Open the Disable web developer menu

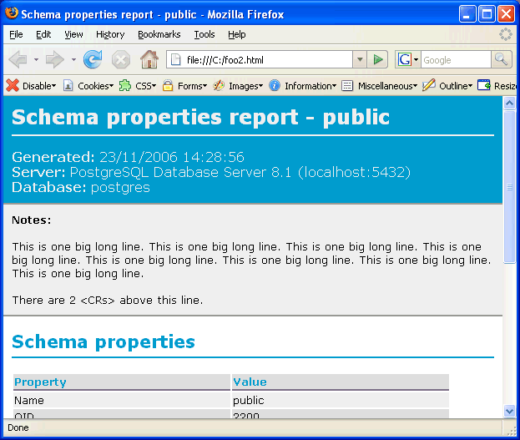32,85
